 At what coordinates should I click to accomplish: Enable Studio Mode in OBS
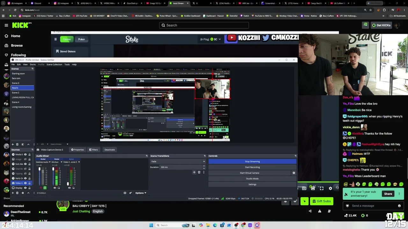[252, 179]
